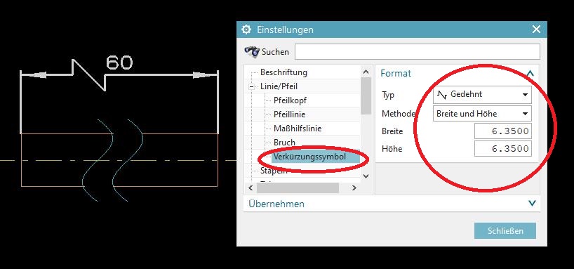Click the Höhe input field

[503, 148]
